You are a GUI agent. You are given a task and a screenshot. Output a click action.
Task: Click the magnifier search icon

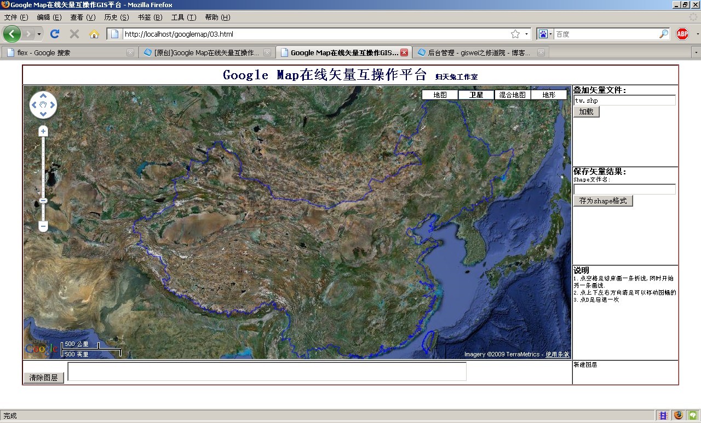[x=664, y=34]
